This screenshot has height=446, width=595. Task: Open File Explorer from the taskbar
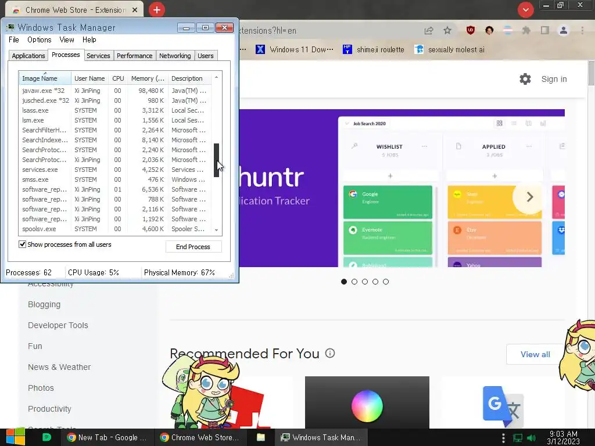pyautogui.click(x=261, y=437)
